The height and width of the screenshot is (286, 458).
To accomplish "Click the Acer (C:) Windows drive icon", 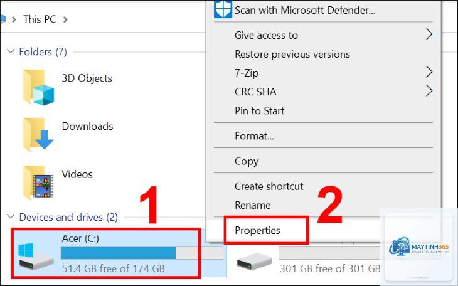I will [x=36, y=257].
